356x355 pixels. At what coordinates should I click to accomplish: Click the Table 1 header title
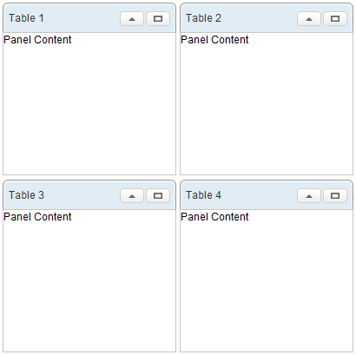(x=26, y=18)
